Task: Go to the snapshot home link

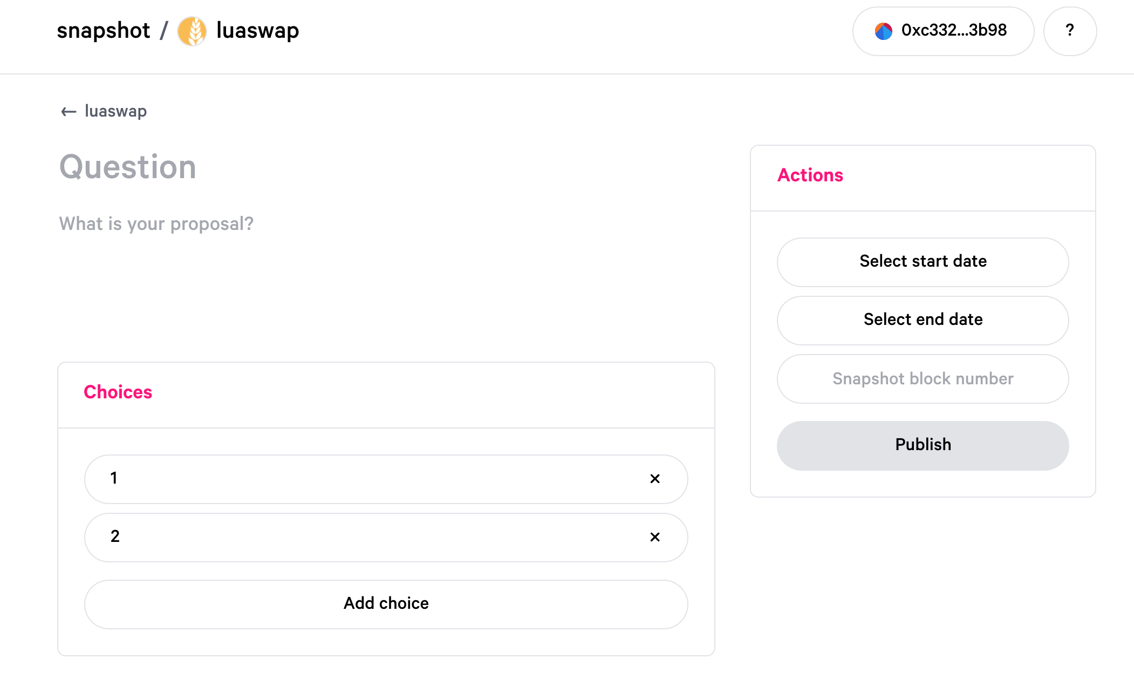Action: (104, 31)
